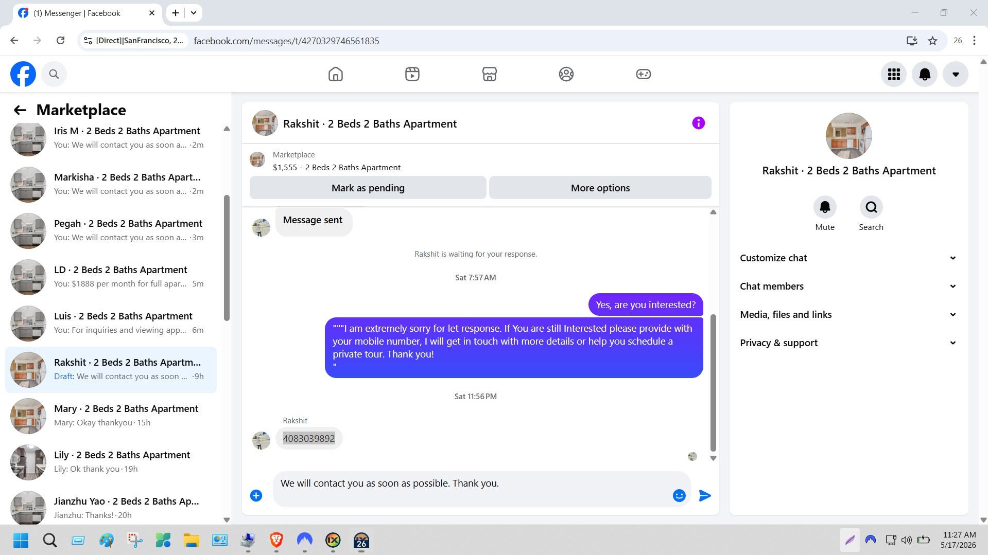
Task: Open the taskbar clock and date
Action: coord(959,540)
